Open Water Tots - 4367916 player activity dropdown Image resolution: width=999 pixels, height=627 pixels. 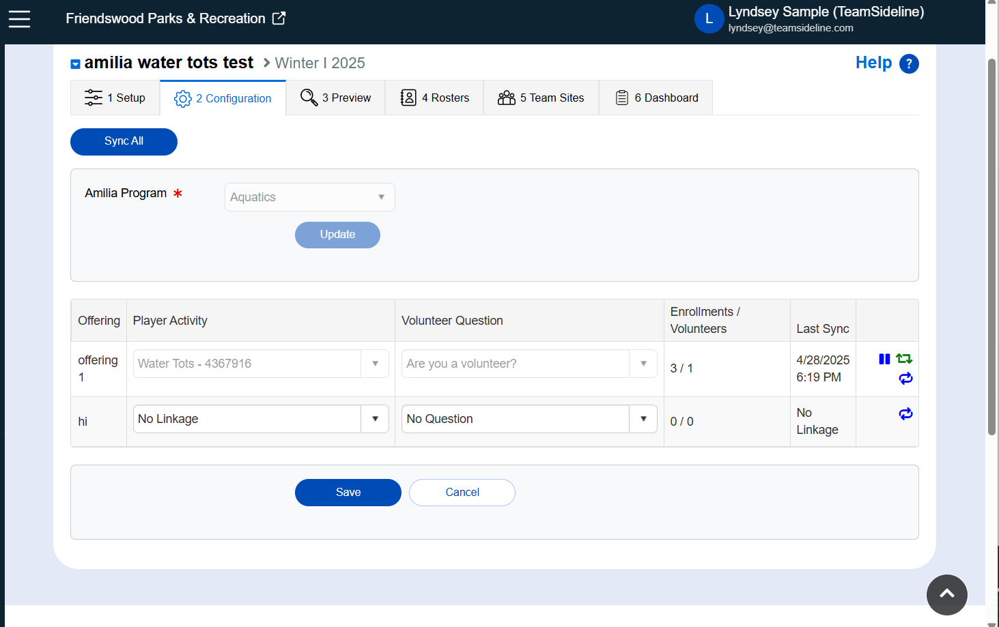pos(261,364)
